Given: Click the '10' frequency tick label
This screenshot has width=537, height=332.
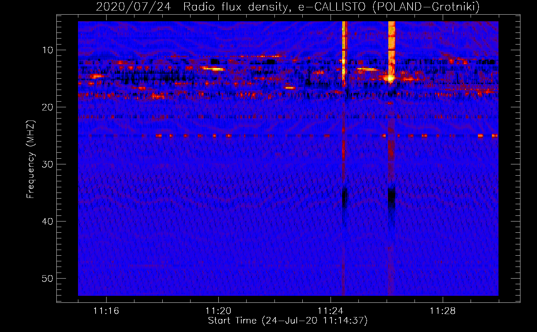Looking at the screenshot, I should [x=48, y=50].
